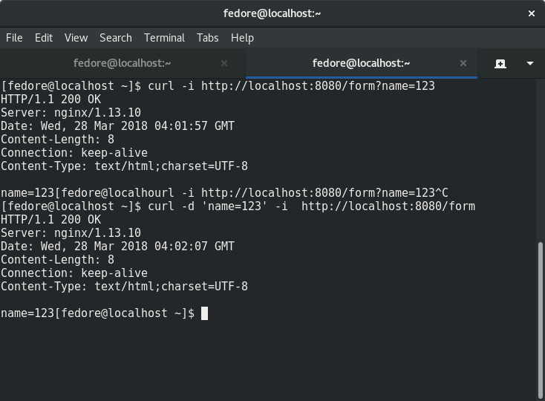The image size is (545, 401).
Task: Click the fedore@localhost window title bar
Action: pos(272,13)
